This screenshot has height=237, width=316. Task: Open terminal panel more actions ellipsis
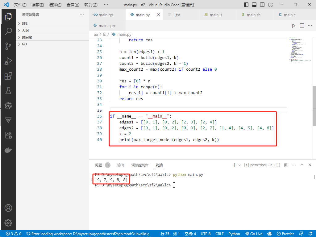tap(294, 165)
